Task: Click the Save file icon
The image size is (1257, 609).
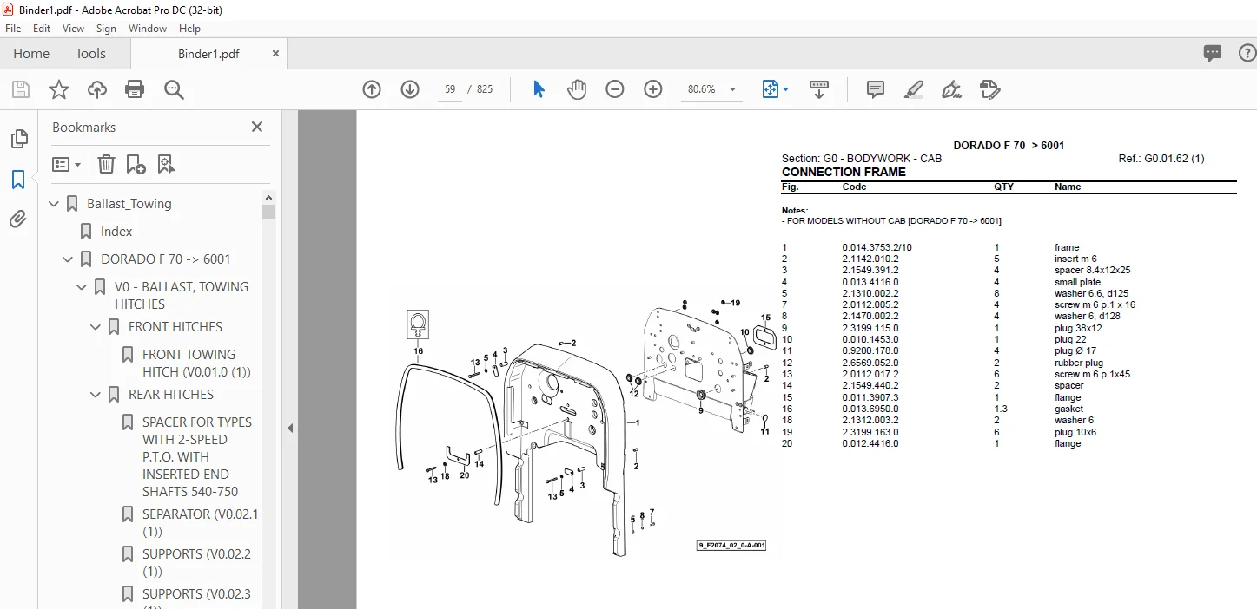Action: 21,89
